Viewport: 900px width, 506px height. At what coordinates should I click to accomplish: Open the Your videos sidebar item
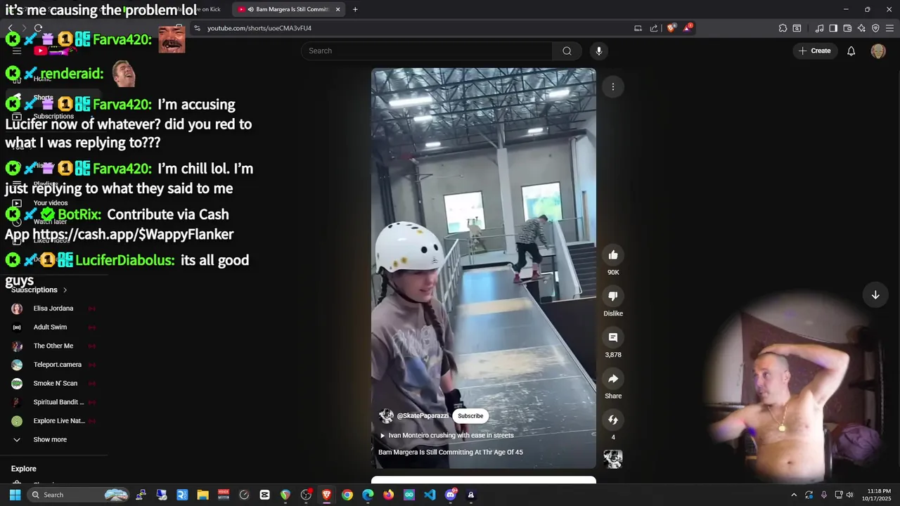tap(53, 203)
